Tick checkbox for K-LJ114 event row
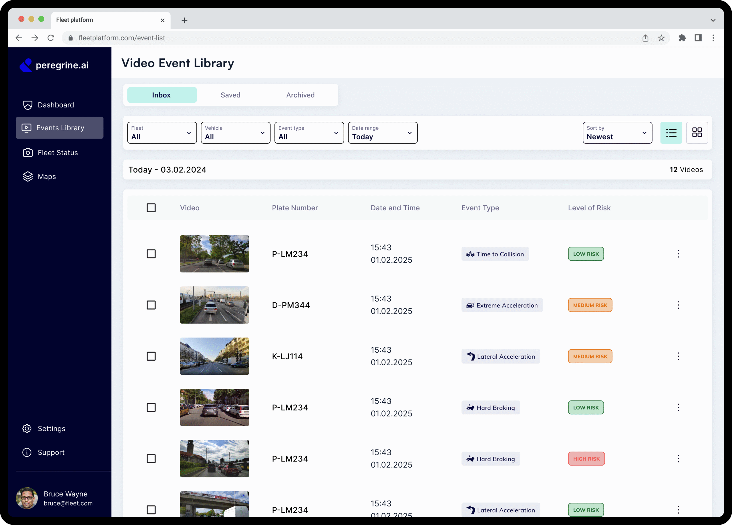 click(x=151, y=356)
